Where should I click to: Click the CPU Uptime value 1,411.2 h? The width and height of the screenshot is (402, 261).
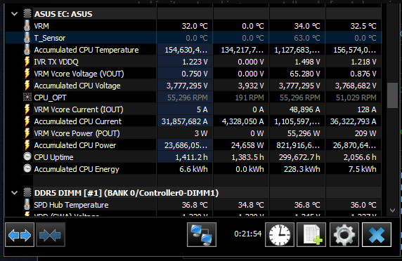point(191,157)
